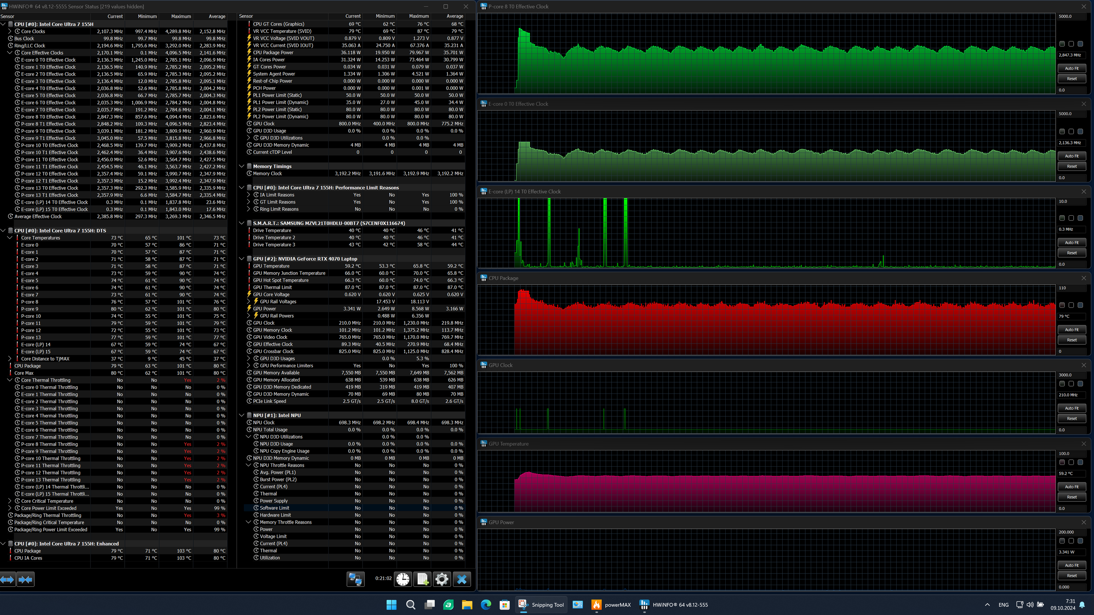Toggle last checkbox in CPU Package graph
This screenshot has width=1094, height=615.
(1080, 305)
